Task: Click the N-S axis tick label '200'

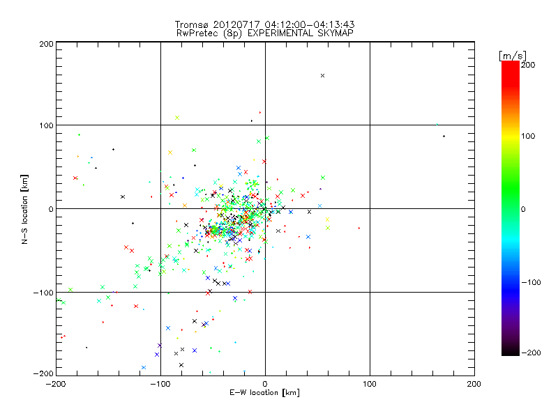Action: coord(46,44)
